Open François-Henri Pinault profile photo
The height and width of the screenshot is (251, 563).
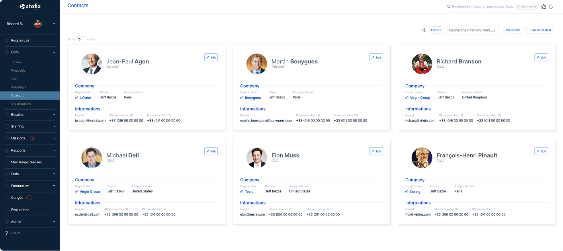point(422,158)
